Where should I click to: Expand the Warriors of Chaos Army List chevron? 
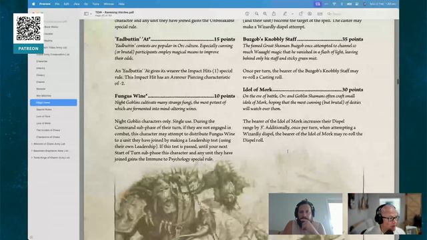(32, 144)
